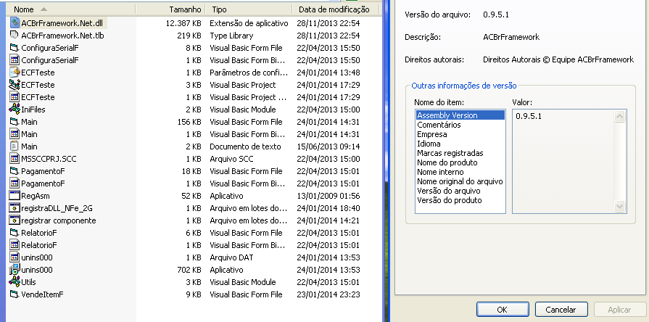Click the PagamentoF 18 KB form file icon

(15, 171)
